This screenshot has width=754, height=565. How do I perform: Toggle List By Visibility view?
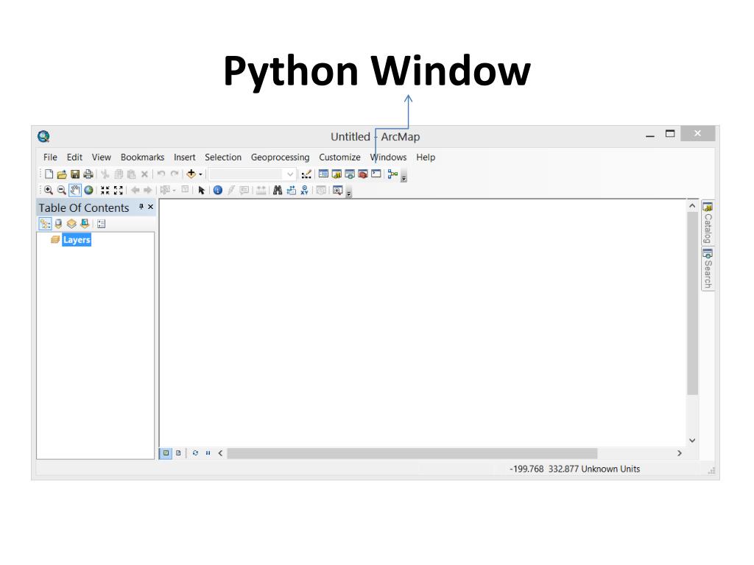[x=71, y=224]
